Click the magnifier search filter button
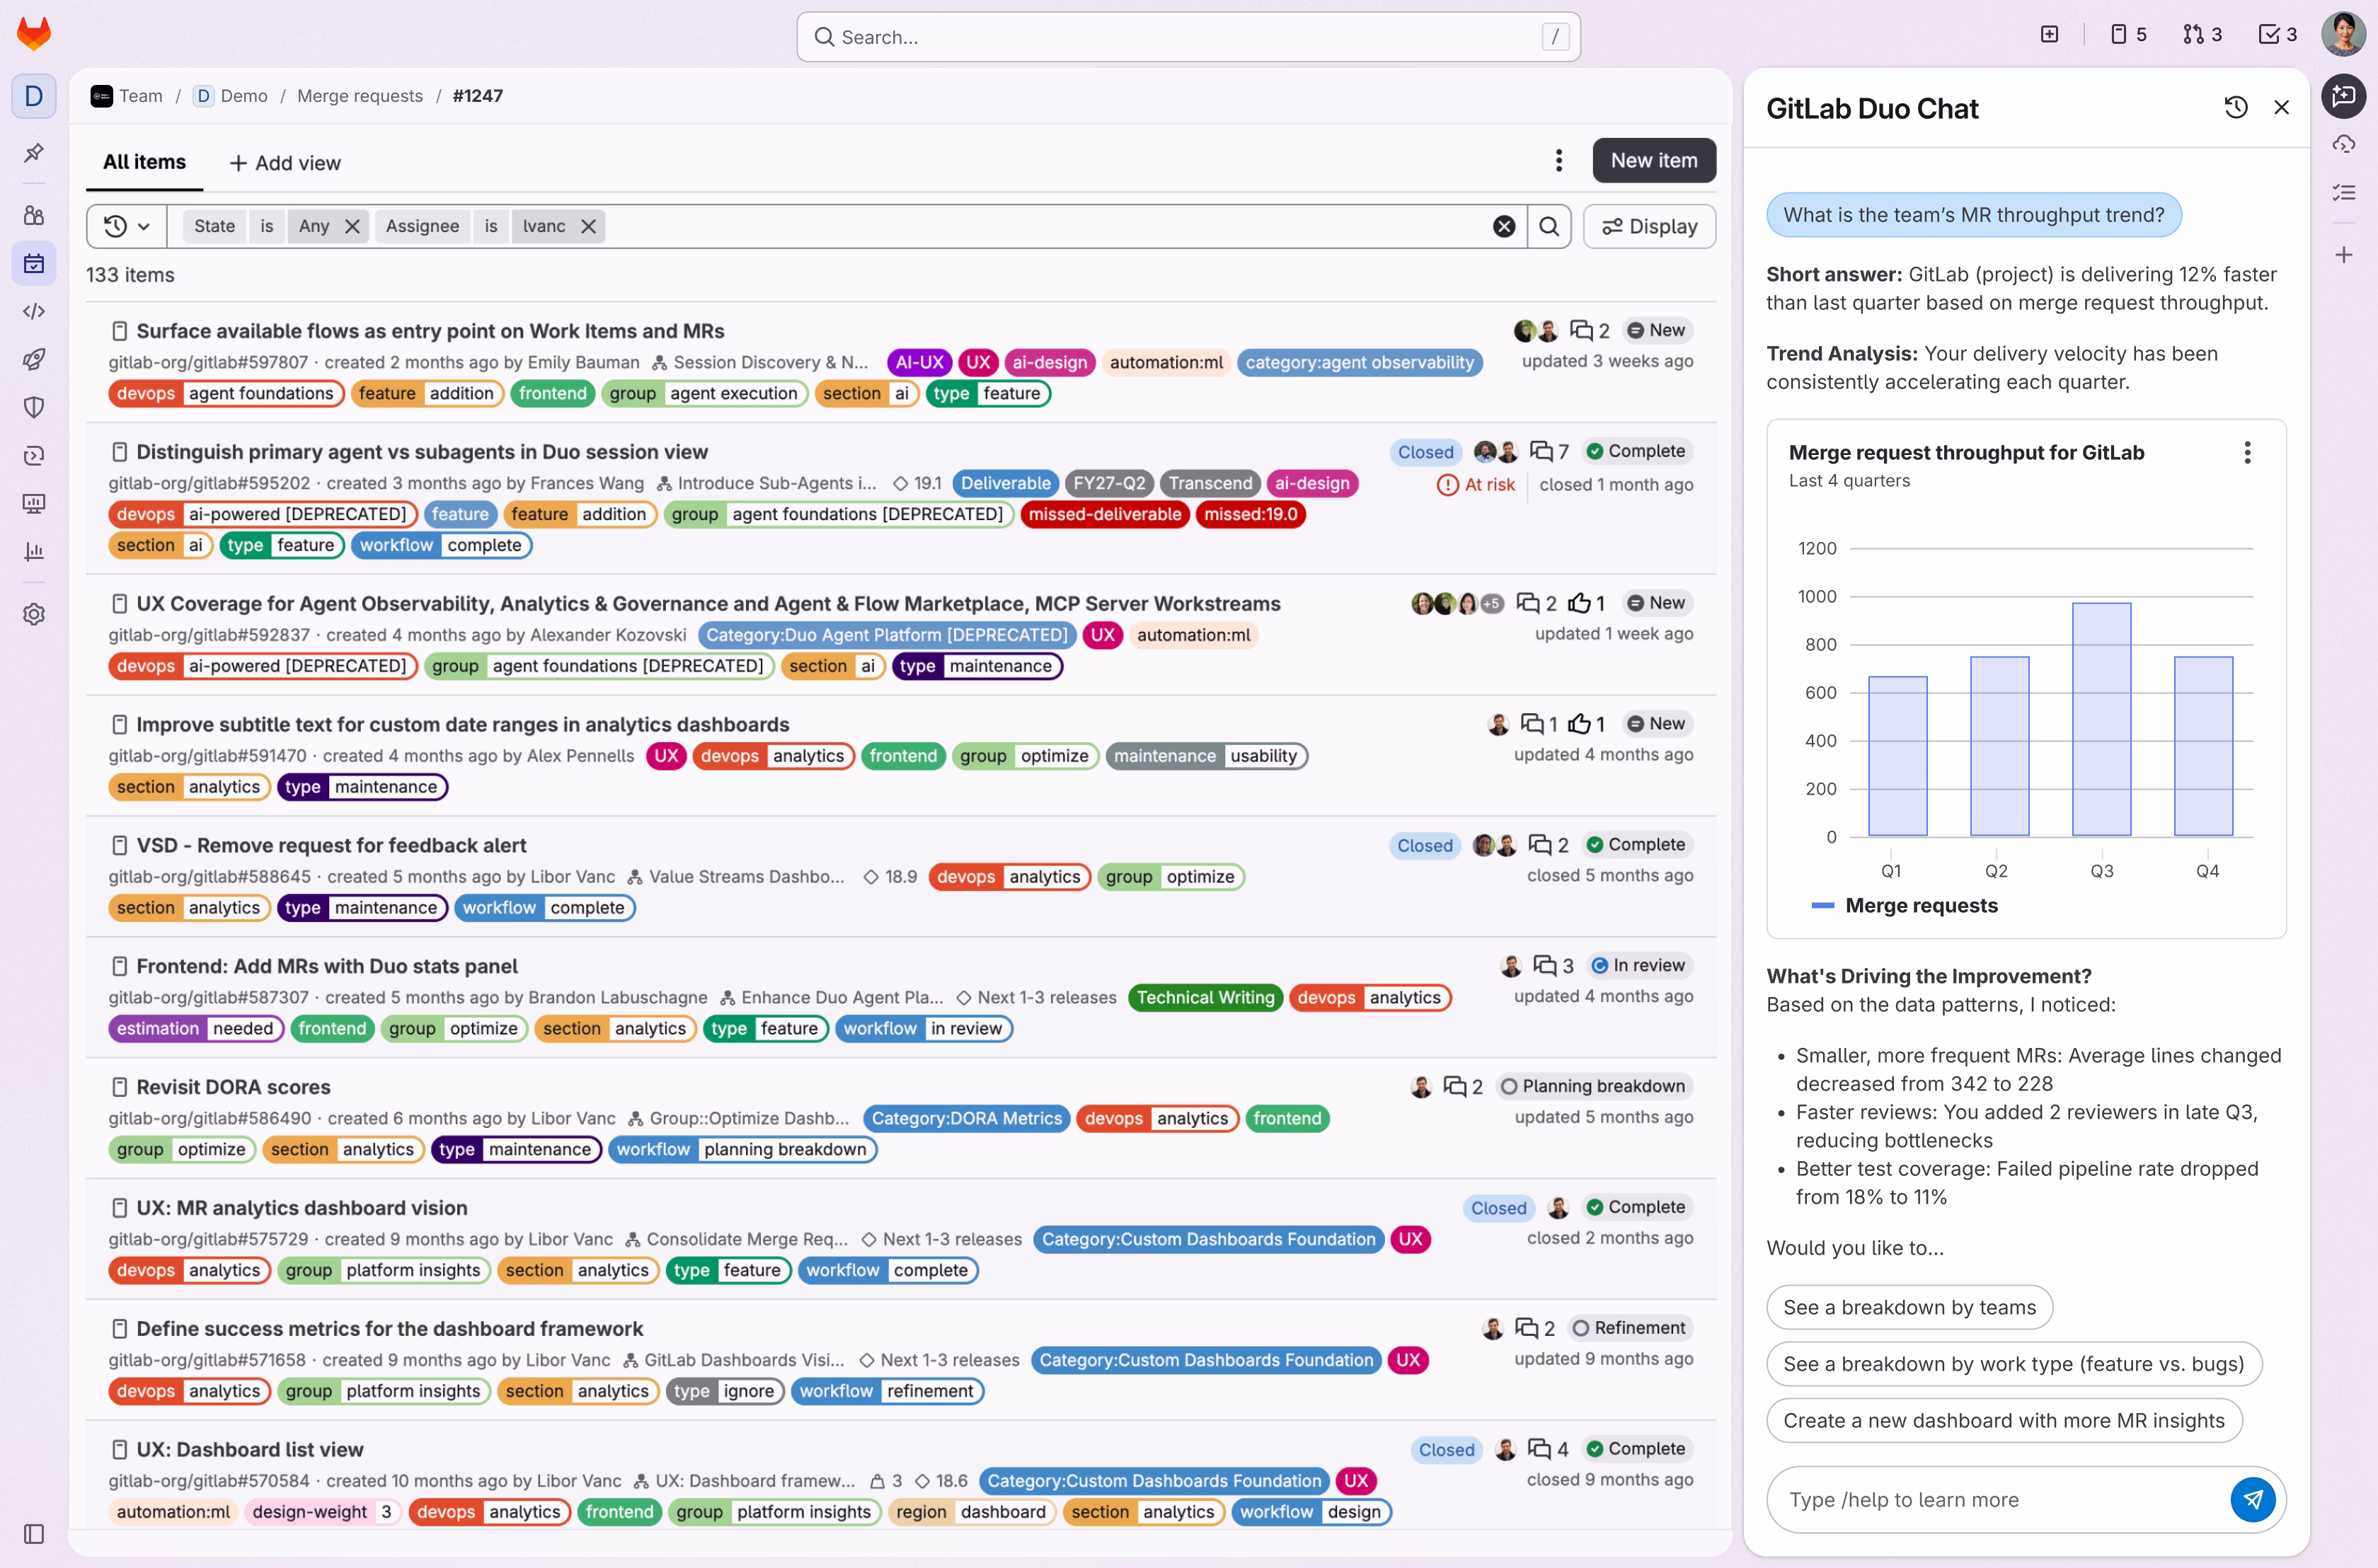 1549,226
